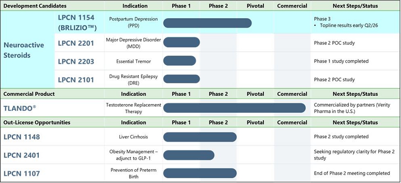Click the Development Candidates section header

[35, 6]
